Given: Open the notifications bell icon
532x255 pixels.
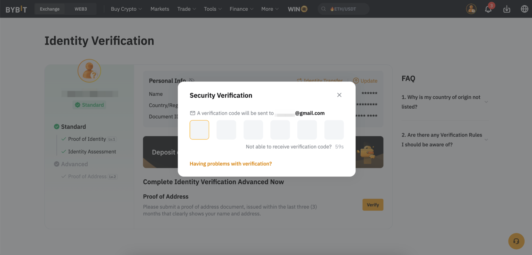Looking at the screenshot, I should click(488, 9).
